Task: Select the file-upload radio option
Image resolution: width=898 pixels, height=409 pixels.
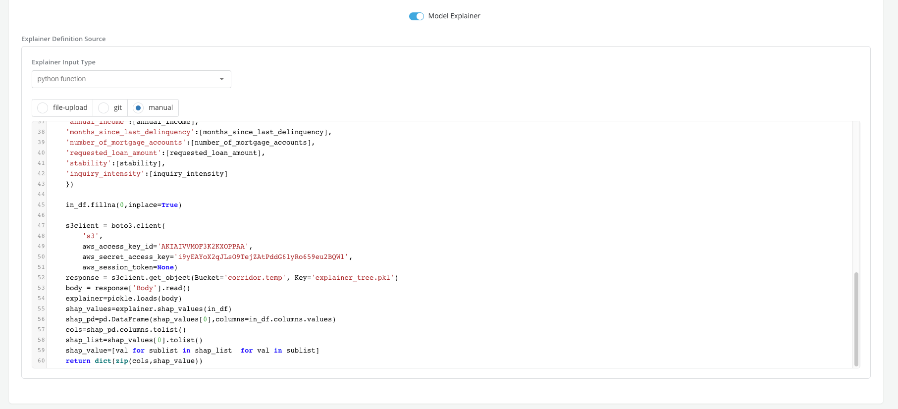Action: pyautogui.click(x=43, y=107)
